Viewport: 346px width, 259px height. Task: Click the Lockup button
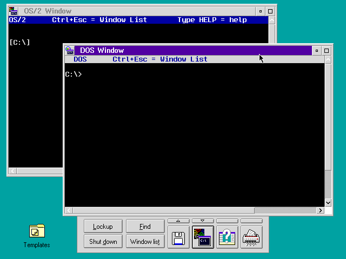tap(103, 226)
